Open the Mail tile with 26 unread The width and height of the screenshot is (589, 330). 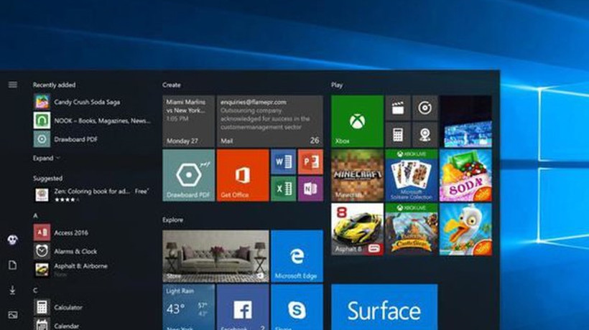(x=269, y=121)
